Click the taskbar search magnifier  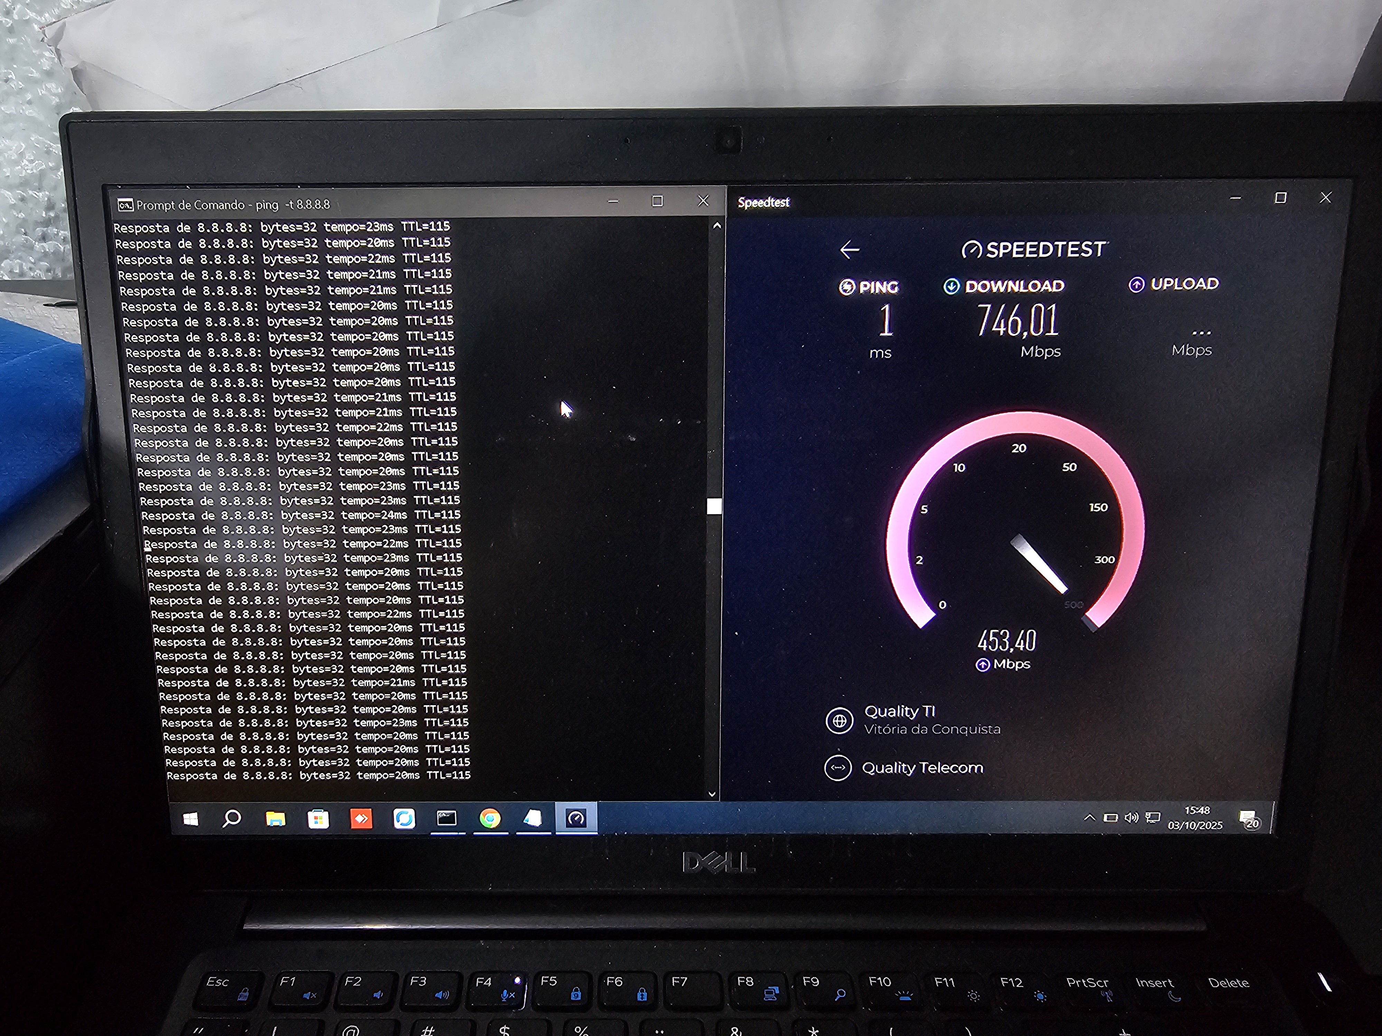click(232, 818)
